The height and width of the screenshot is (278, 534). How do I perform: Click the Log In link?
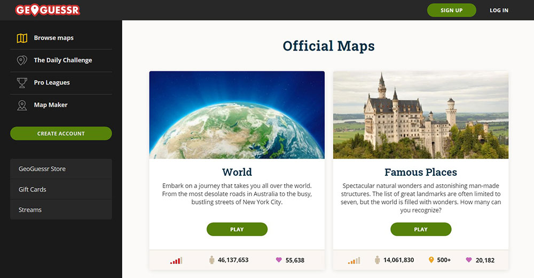(x=499, y=10)
